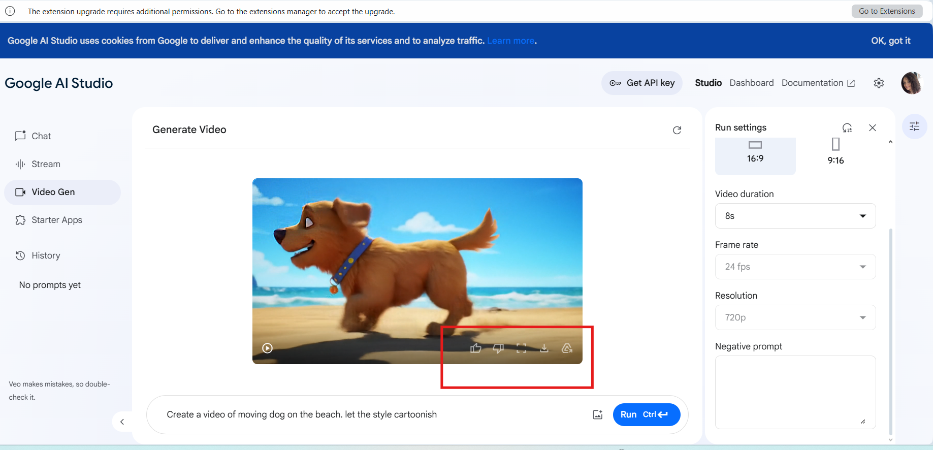Click the thumbs up icon on video

[475, 348]
